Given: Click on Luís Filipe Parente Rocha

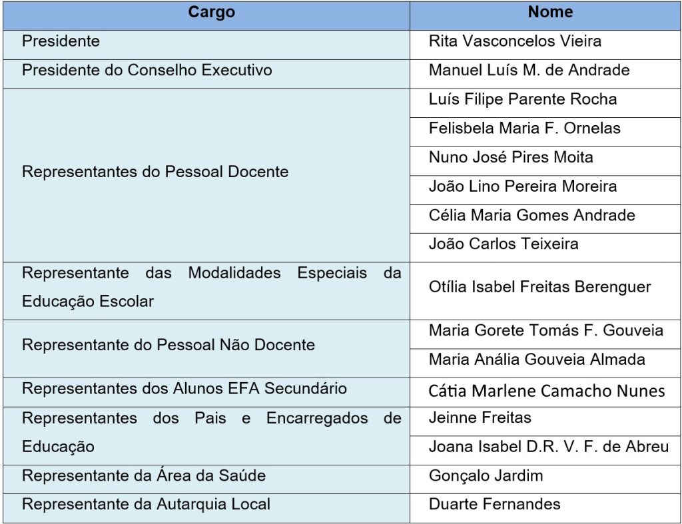Looking at the screenshot, I should (x=523, y=99).
